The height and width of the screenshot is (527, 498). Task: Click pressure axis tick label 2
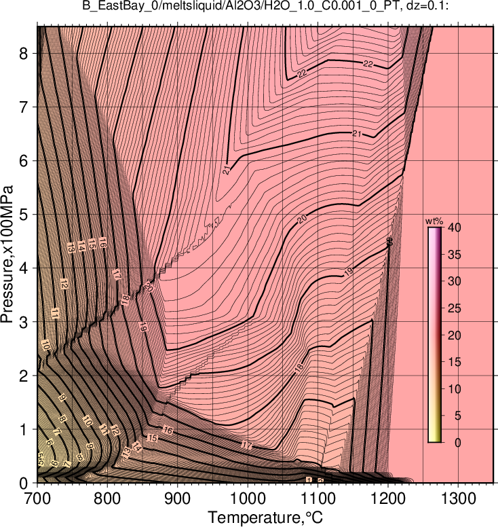click(x=23, y=376)
